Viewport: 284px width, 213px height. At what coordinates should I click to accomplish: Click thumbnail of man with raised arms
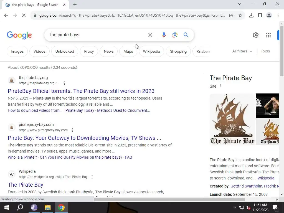coord(268,106)
